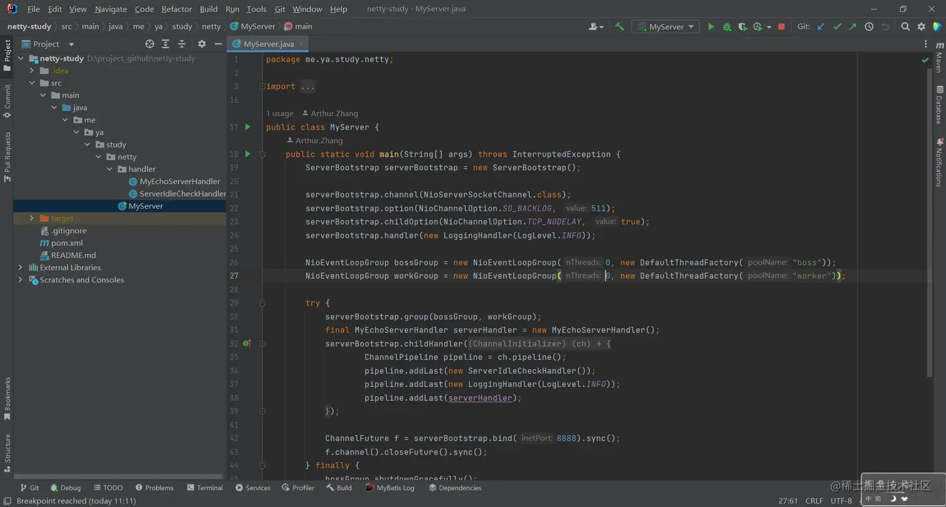This screenshot has height=507, width=946.
Task: Open the MyServer run configuration dropdown
Action: click(666, 27)
